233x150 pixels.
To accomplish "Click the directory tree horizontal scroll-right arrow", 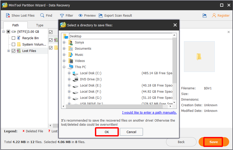I will click(170, 106).
